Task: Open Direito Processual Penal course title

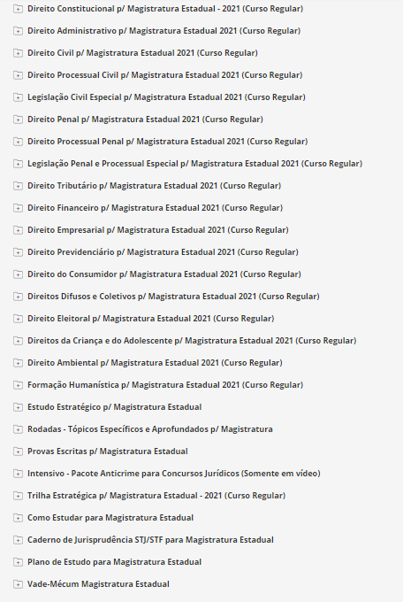Action: coord(168,142)
